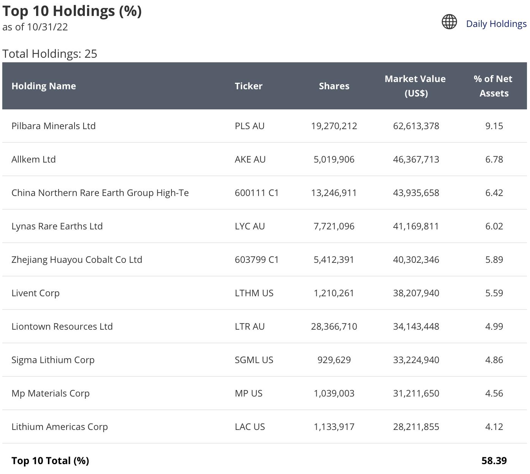Click ticker PLS AU
Screen dimensions: 530x474
(x=249, y=126)
